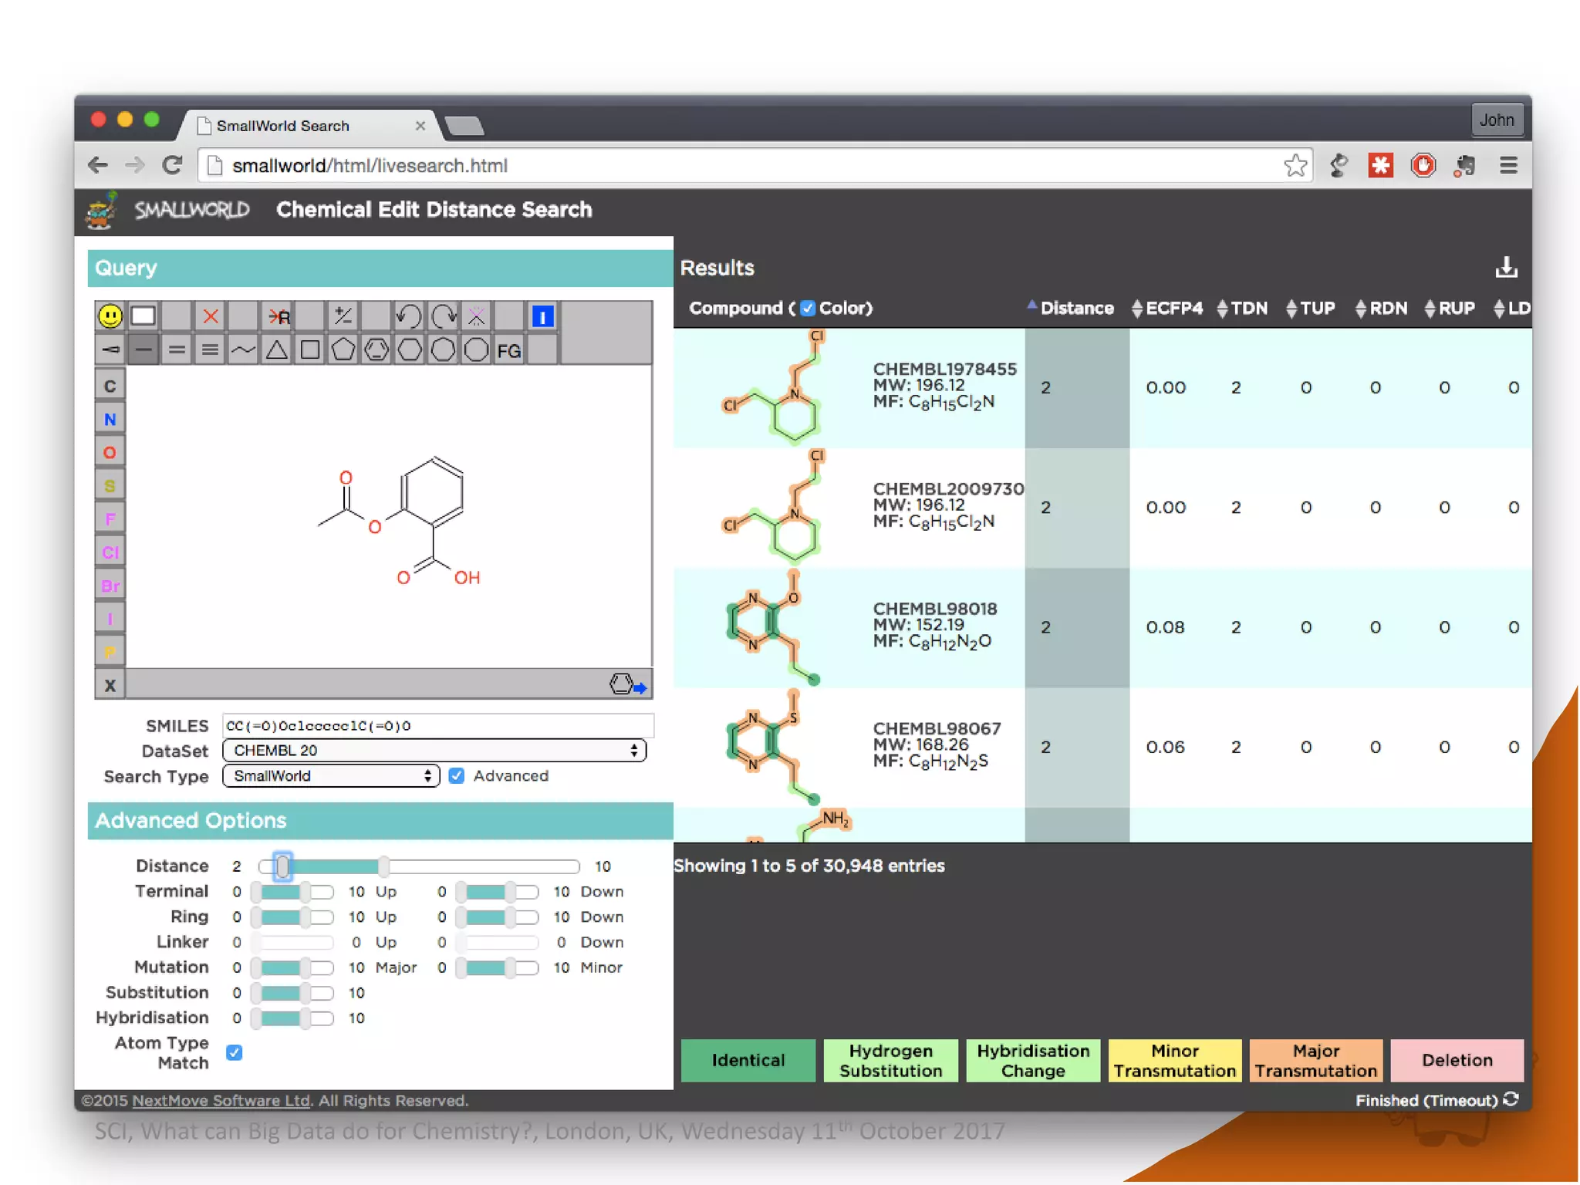The height and width of the screenshot is (1185, 1580).
Task: Select the double bond tool
Action: [x=177, y=350]
